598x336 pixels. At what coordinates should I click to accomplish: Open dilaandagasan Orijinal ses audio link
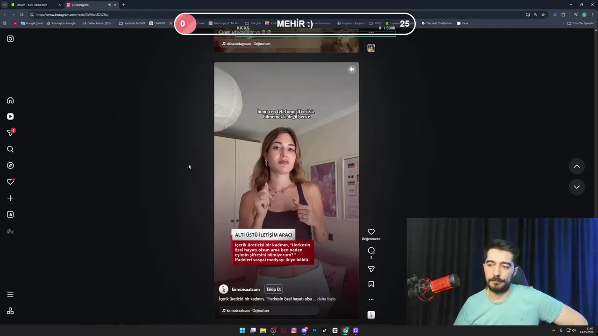pyautogui.click(x=247, y=44)
